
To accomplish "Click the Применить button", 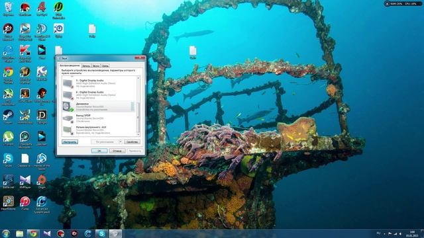I will (x=134, y=151).
